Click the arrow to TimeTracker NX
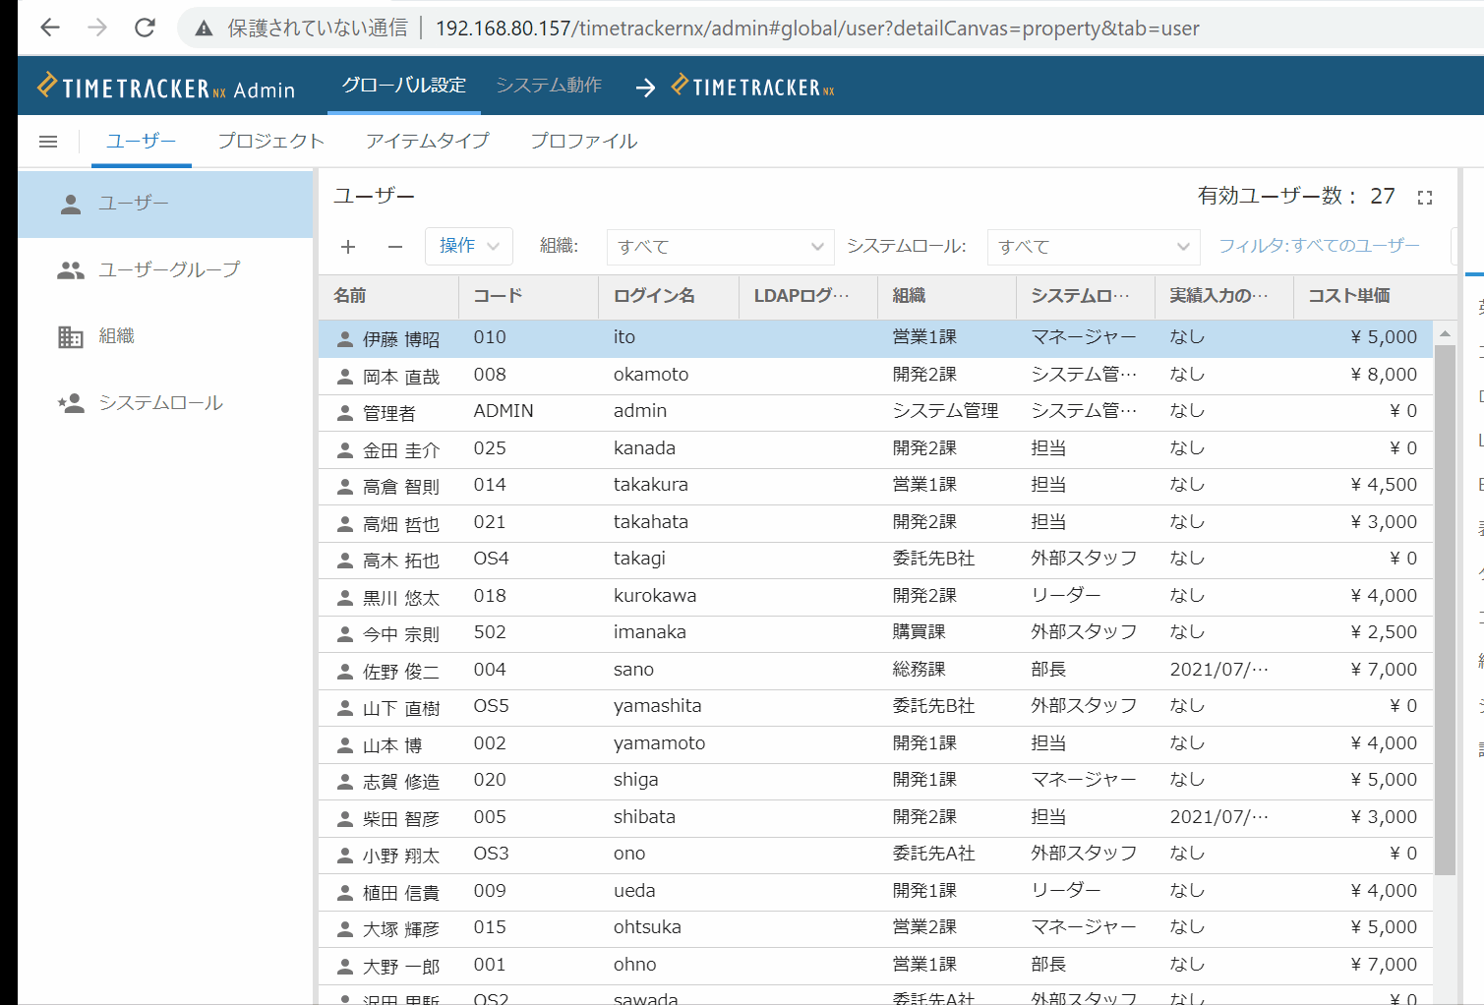Viewport: 1484px width, 1005px height. point(645,88)
